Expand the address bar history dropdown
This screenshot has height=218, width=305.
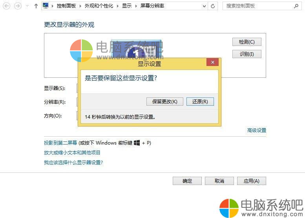tap(204, 6)
